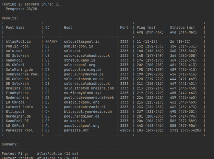Select the KanoPool pool name
214x159 pixels.
click(14, 60)
